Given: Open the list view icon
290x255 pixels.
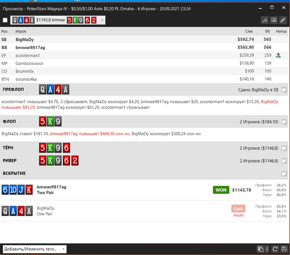Looking at the screenshot, I should tap(274, 20).
